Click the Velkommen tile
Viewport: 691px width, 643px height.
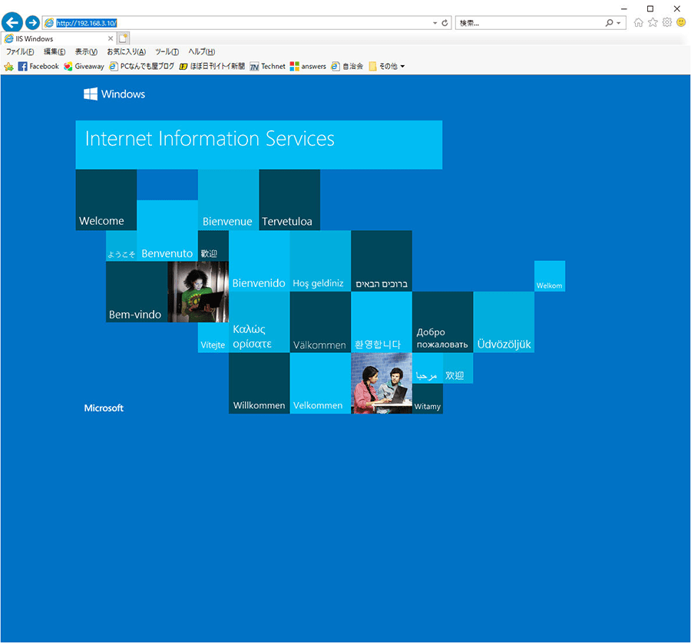click(x=320, y=383)
